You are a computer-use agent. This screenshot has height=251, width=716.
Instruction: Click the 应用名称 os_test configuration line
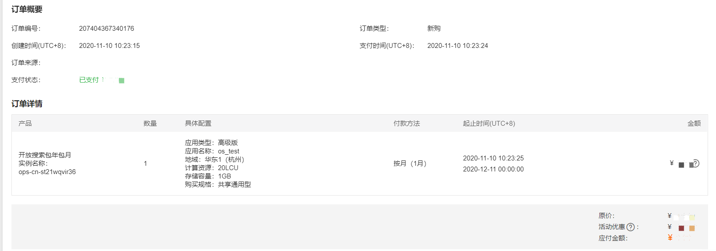pyautogui.click(x=212, y=151)
